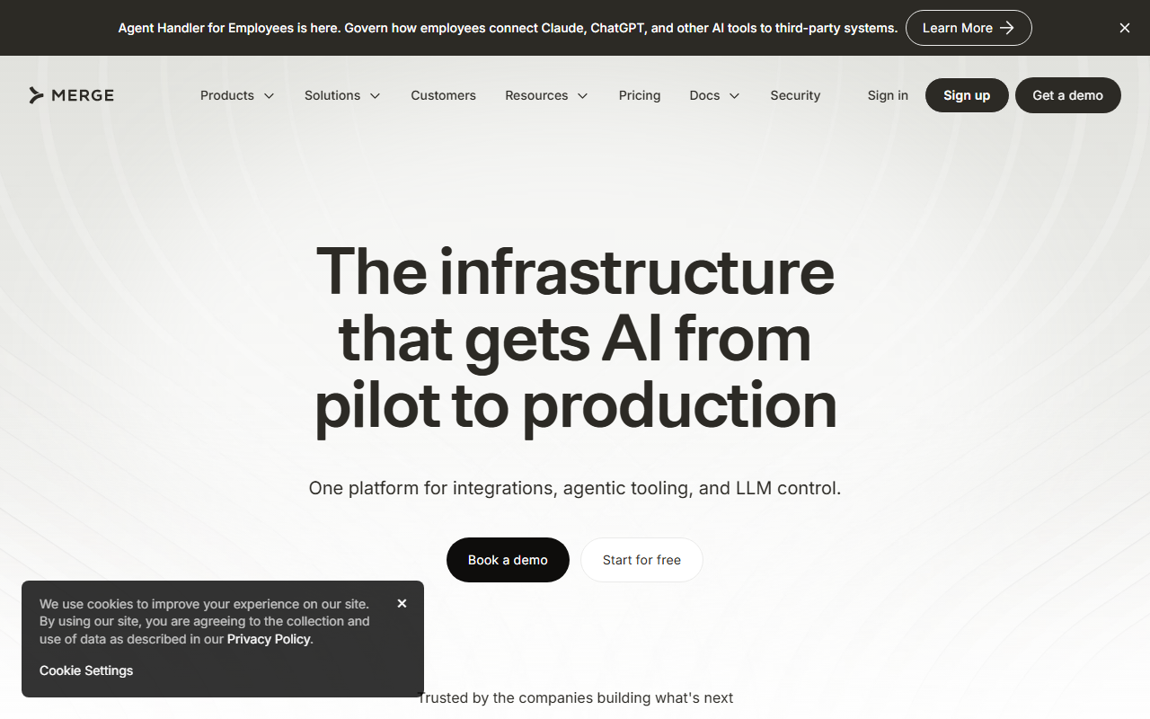
Task: Click the hero headline about AI infrastructure
Action: point(575,338)
